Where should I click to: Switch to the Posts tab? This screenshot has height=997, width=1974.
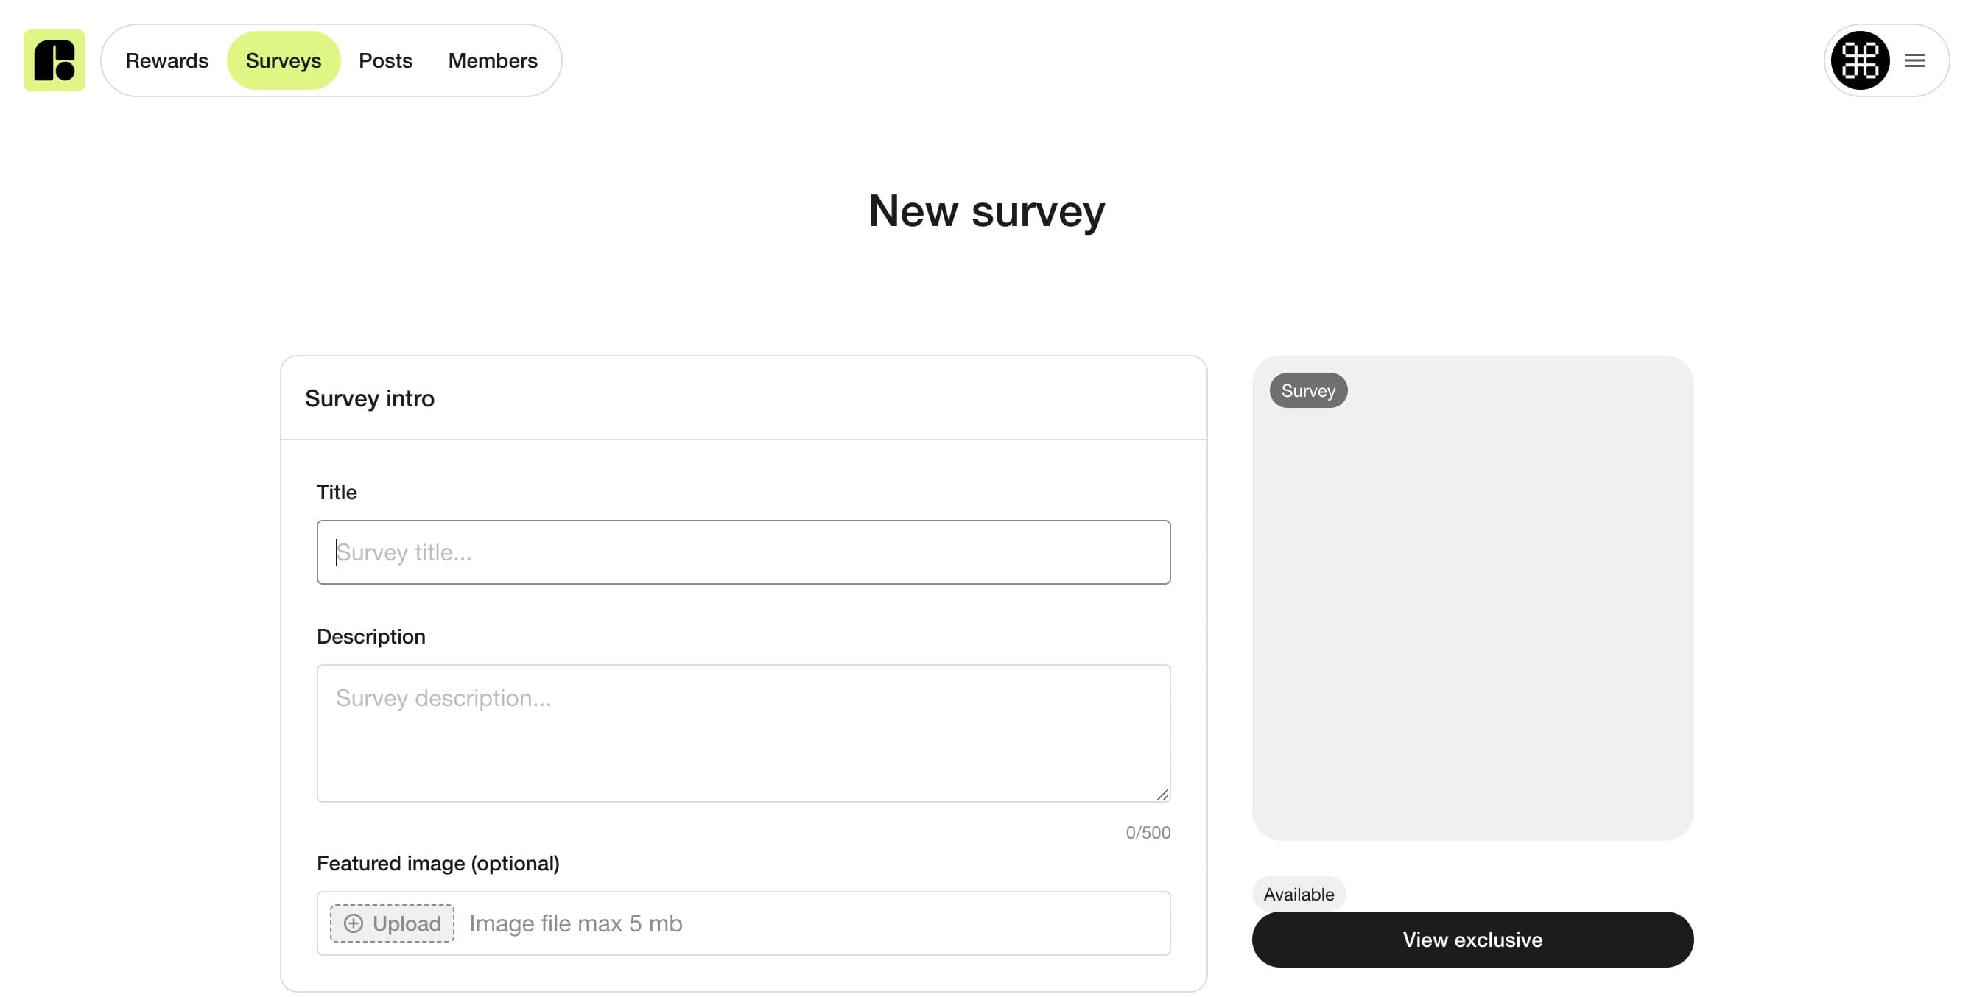click(x=385, y=60)
